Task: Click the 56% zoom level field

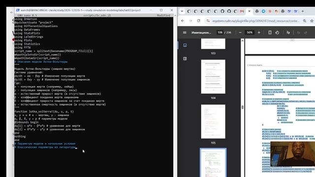Action: [250, 32]
